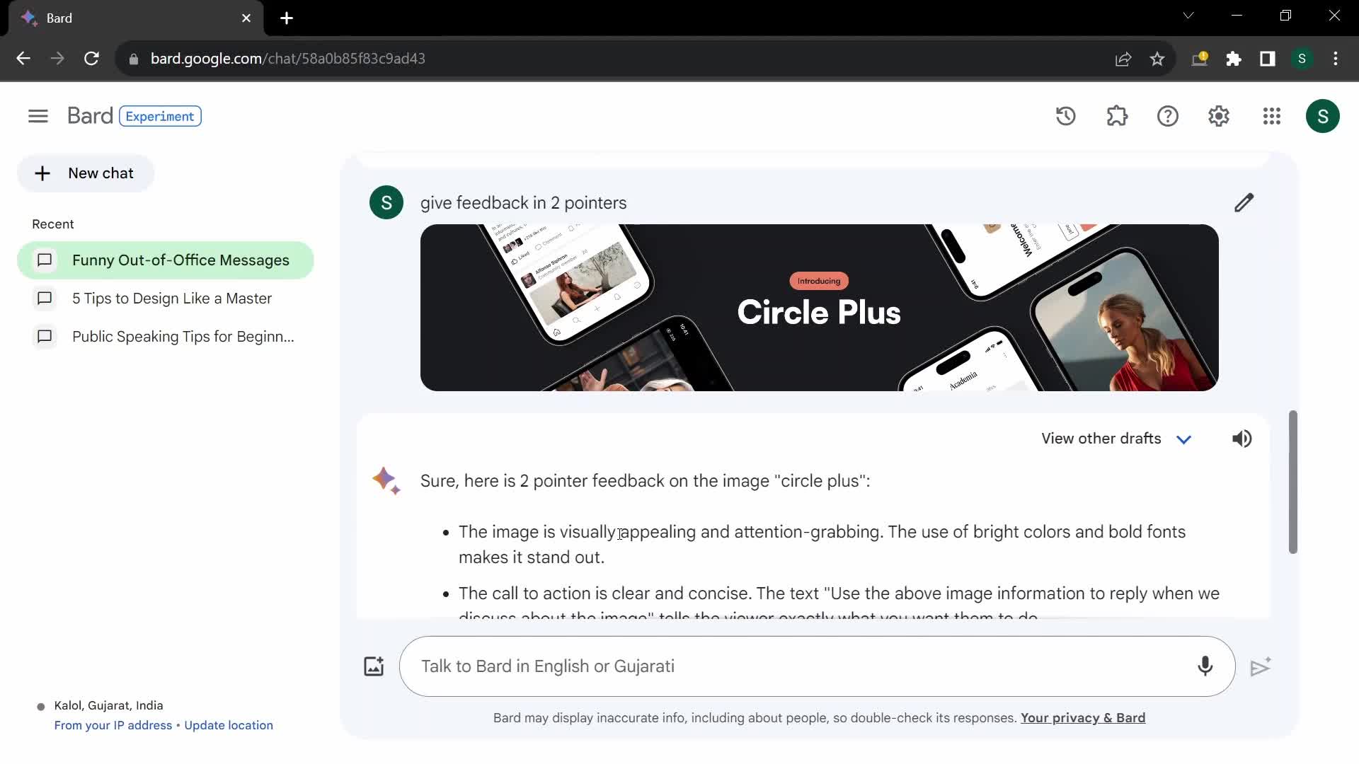1359x764 pixels.
Task: Click the microphone icon in input
Action: click(x=1205, y=666)
